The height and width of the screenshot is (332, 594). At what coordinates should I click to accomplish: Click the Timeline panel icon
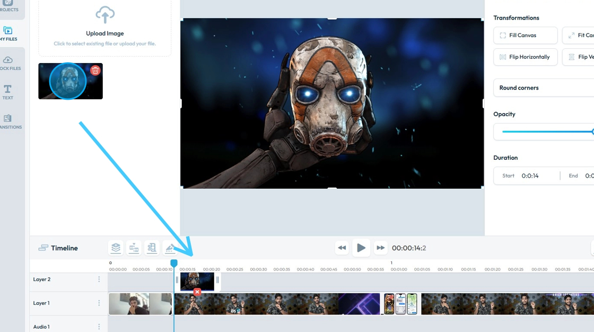(x=43, y=248)
